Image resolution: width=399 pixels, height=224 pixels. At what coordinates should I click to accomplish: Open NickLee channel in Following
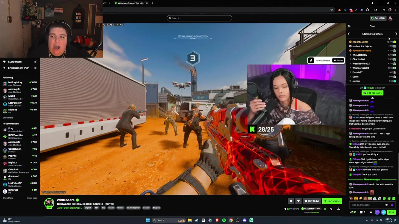[20, 111]
